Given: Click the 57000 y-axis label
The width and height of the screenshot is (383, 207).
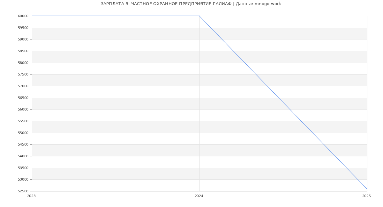Looking at the screenshot, I should click(x=23, y=86).
